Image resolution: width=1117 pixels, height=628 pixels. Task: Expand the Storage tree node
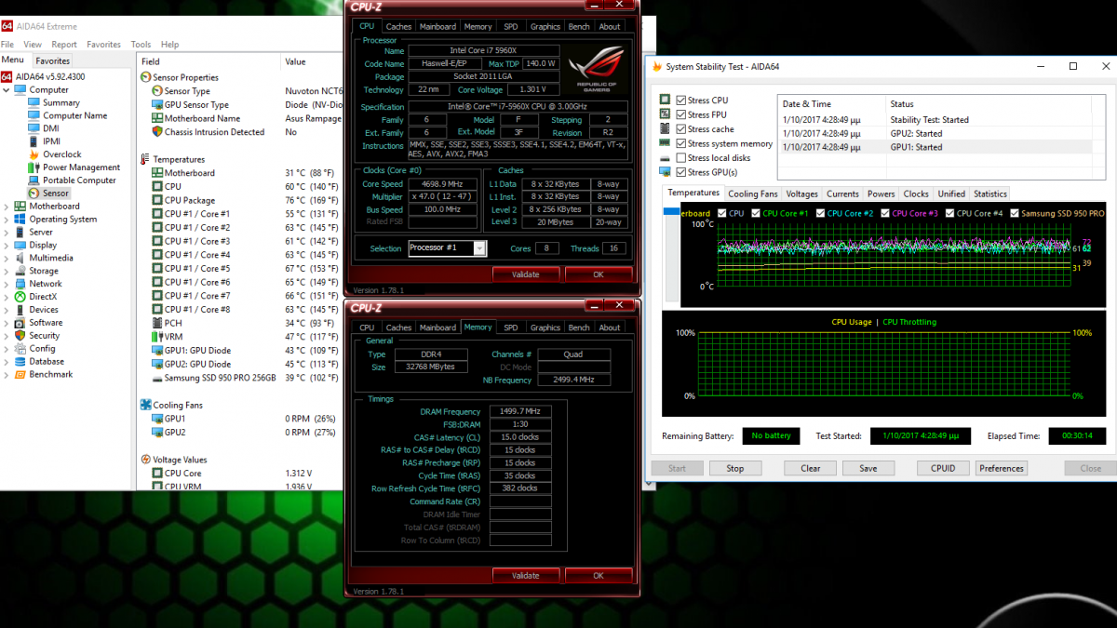tap(7, 271)
